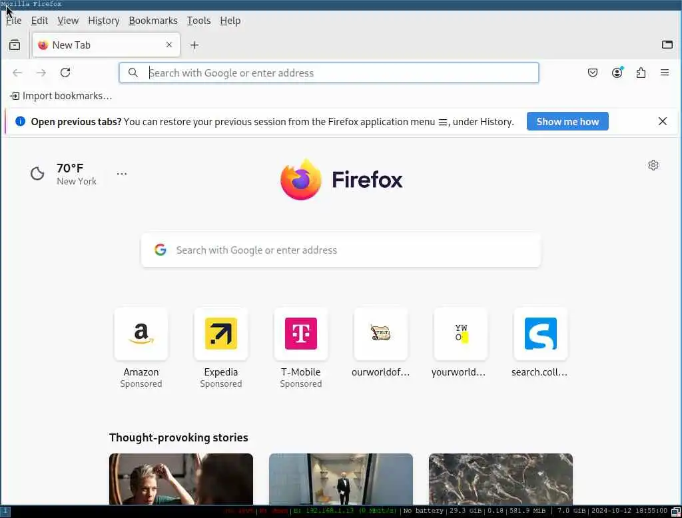Open the Save to Pocket icon

tap(592, 73)
